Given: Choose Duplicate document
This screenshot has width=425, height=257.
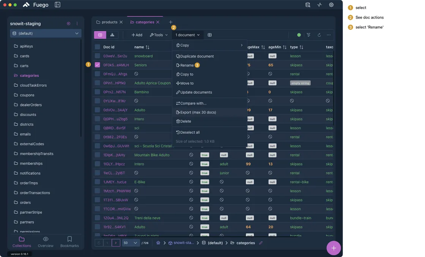Looking at the screenshot, I should point(209,56).
